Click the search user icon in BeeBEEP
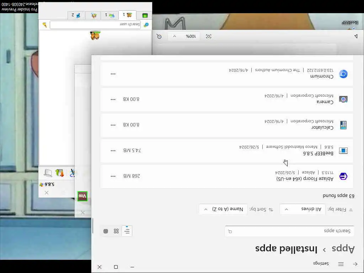The width and height of the screenshot is (364, 273). click(x=146, y=25)
